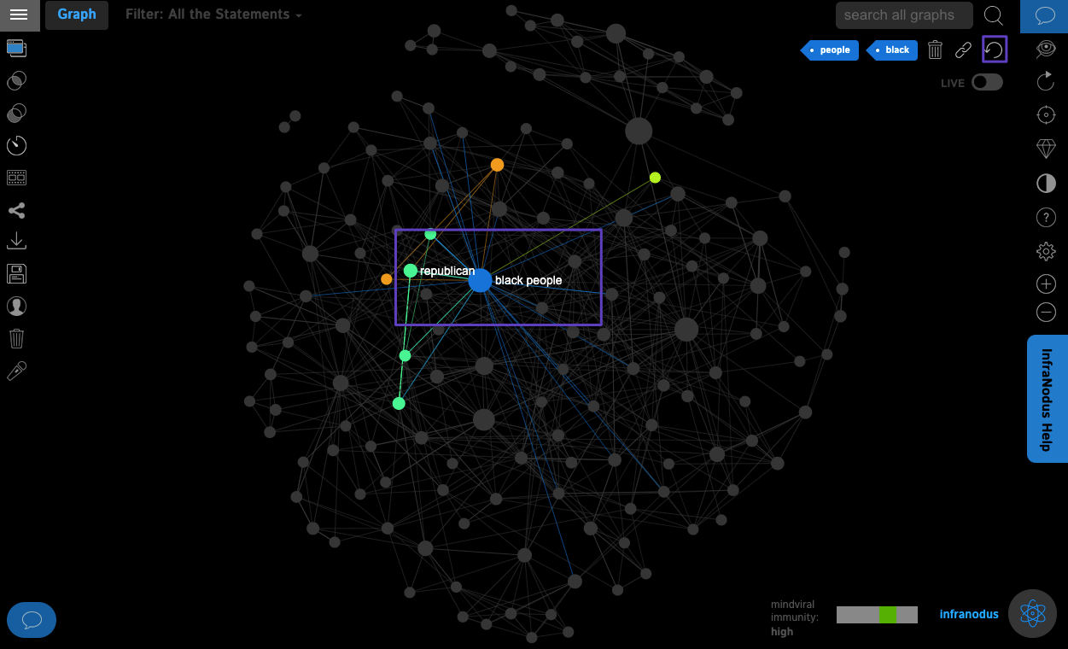Zoom out with the minus circle icon
Viewport: 1068px width, 649px height.
click(x=1046, y=313)
